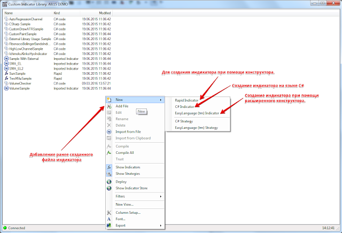Click the SMA_EL imported indicator icon

(x=6, y=64)
